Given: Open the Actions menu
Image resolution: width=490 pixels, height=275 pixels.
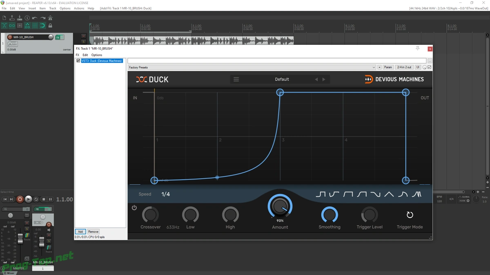Looking at the screenshot, I should 79,8.
